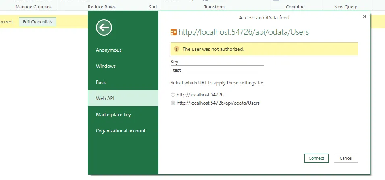Viewport: 385px width, 180px height.
Task: Click the Combine ribbon group label
Action: pyautogui.click(x=295, y=7)
